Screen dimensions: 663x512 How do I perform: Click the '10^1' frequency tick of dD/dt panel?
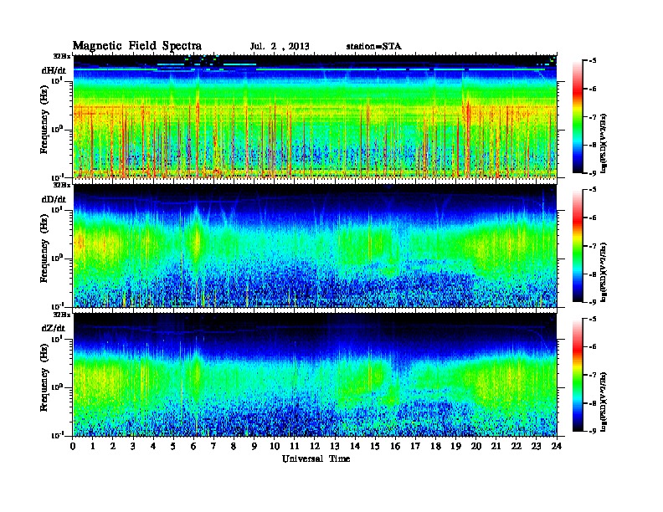tap(57, 210)
